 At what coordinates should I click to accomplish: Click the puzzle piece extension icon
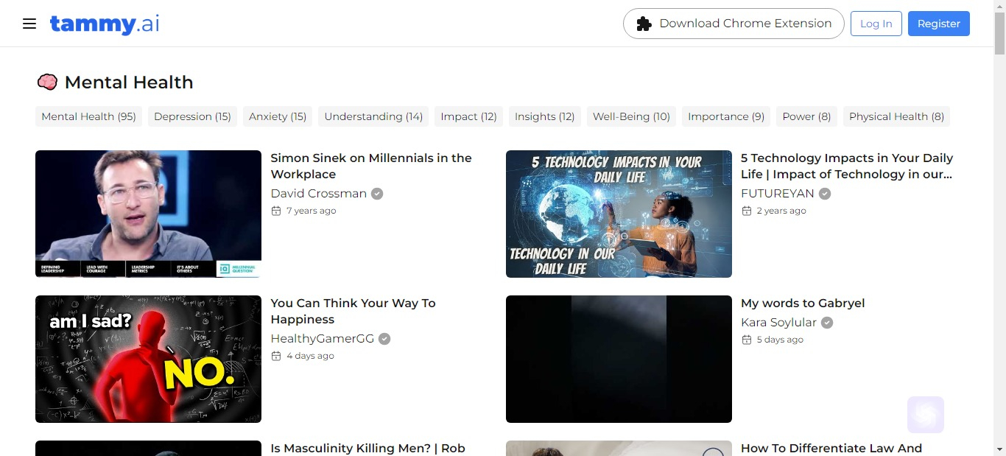click(x=644, y=24)
